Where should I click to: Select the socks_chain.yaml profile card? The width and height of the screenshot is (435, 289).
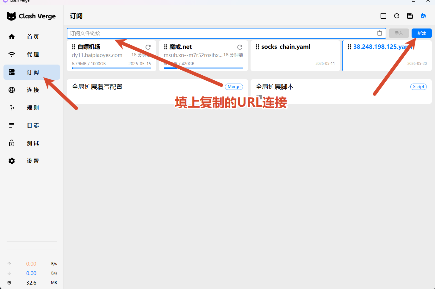point(295,56)
